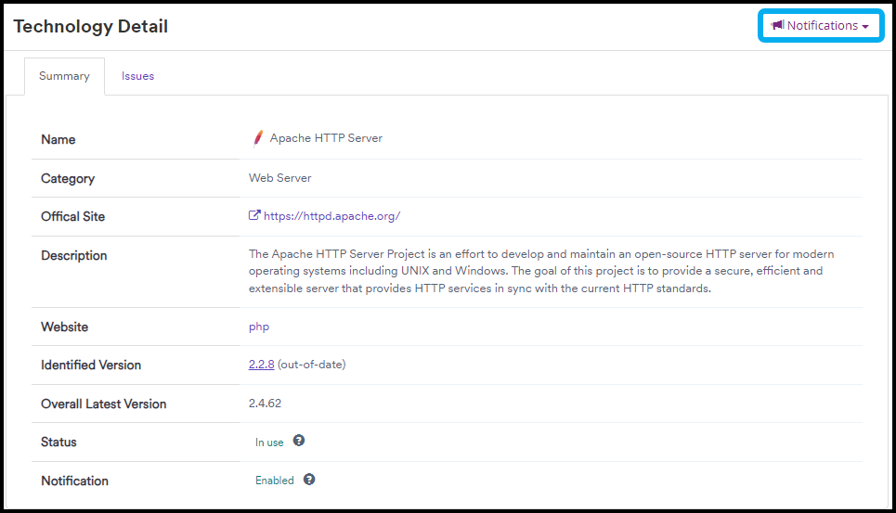Click the megaphone icon in Notifications button
Screen dimensions: 896x513
pyautogui.click(x=777, y=26)
